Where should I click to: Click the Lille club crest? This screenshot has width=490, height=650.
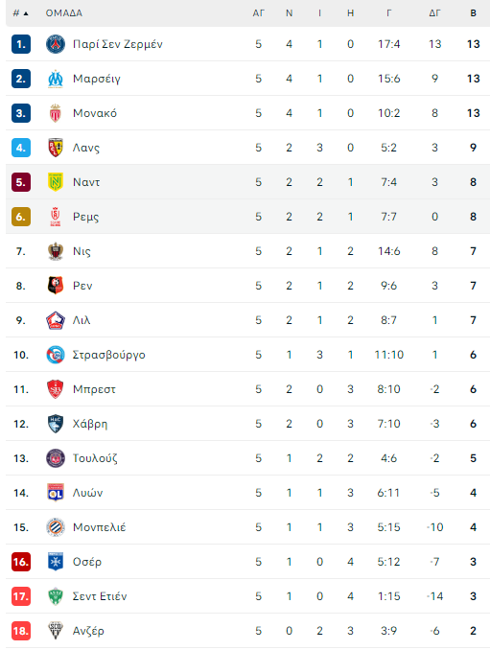55,320
